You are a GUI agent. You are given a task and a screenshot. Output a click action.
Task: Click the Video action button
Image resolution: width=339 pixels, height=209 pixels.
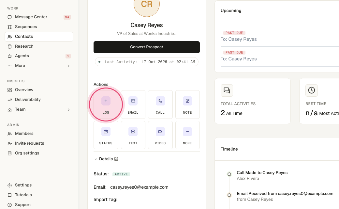160,135
